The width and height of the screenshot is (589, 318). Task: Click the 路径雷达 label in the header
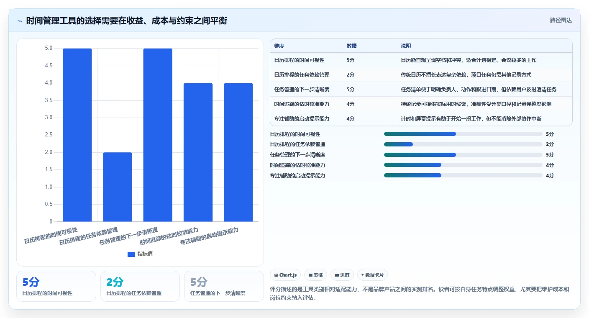(561, 20)
